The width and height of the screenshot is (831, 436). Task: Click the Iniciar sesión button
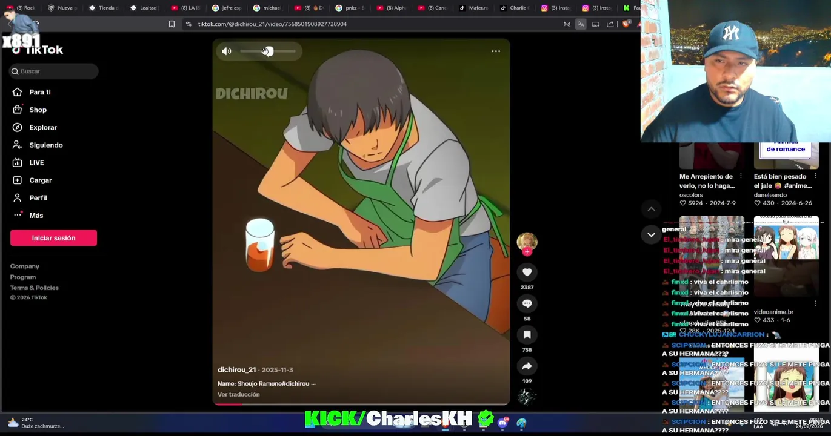pyautogui.click(x=53, y=238)
